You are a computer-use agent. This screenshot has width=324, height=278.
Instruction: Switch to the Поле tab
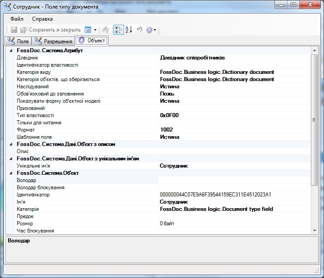coord(18,41)
